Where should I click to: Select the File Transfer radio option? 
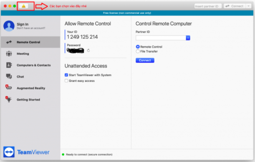pyautogui.click(x=138, y=52)
